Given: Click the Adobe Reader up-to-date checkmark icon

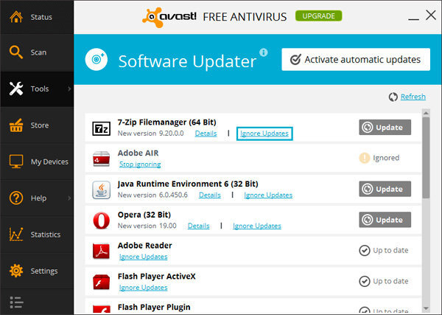Looking at the screenshot, I should 365,250.
